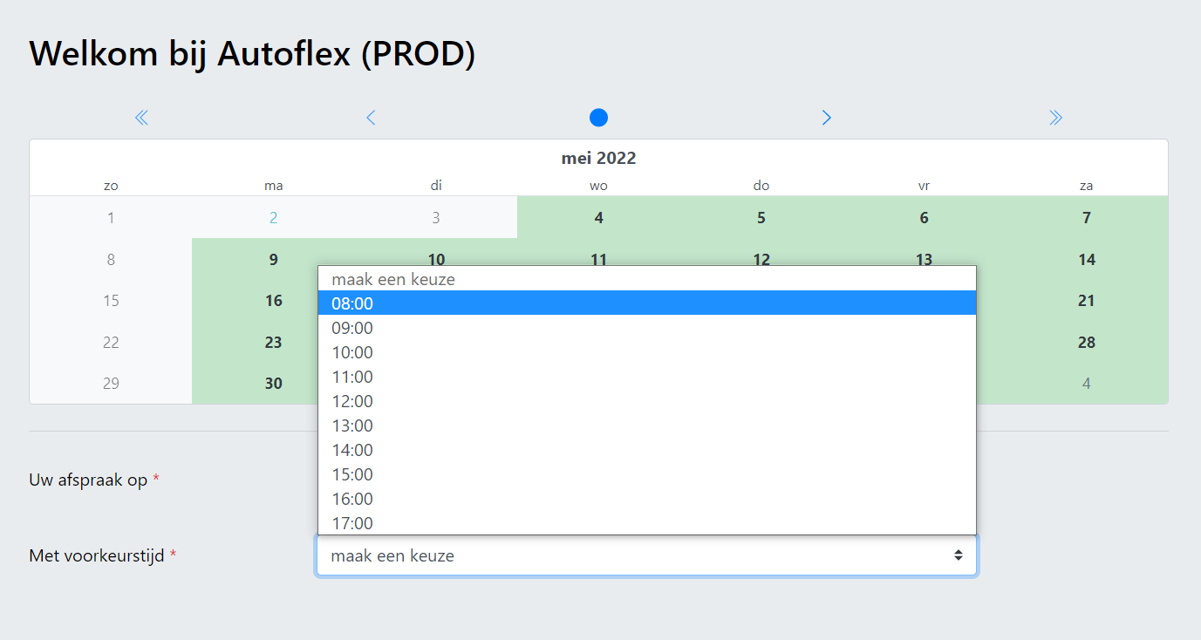
Task: Return to current month dot button
Action: coord(598,118)
